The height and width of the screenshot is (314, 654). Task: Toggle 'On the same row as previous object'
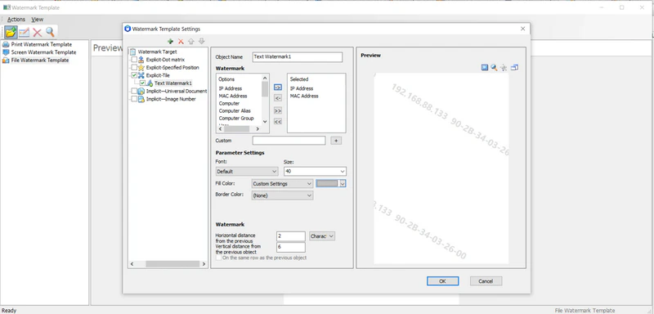[218, 258]
